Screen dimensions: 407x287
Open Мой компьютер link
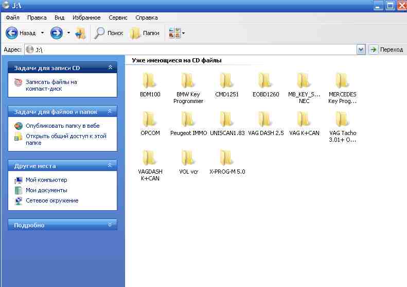[x=46, y=180]
